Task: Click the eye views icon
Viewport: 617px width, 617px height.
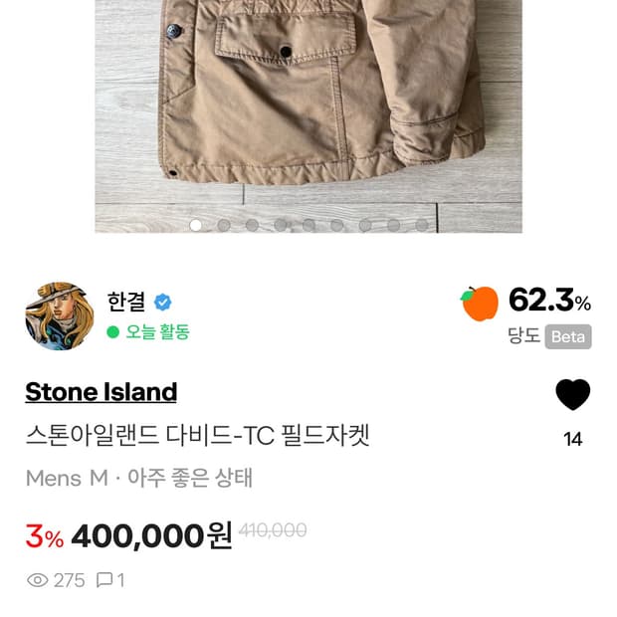Action: (38, 580)
